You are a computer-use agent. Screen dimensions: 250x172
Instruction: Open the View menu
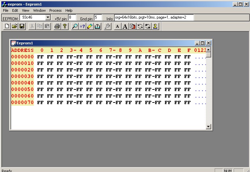(25, 10)
